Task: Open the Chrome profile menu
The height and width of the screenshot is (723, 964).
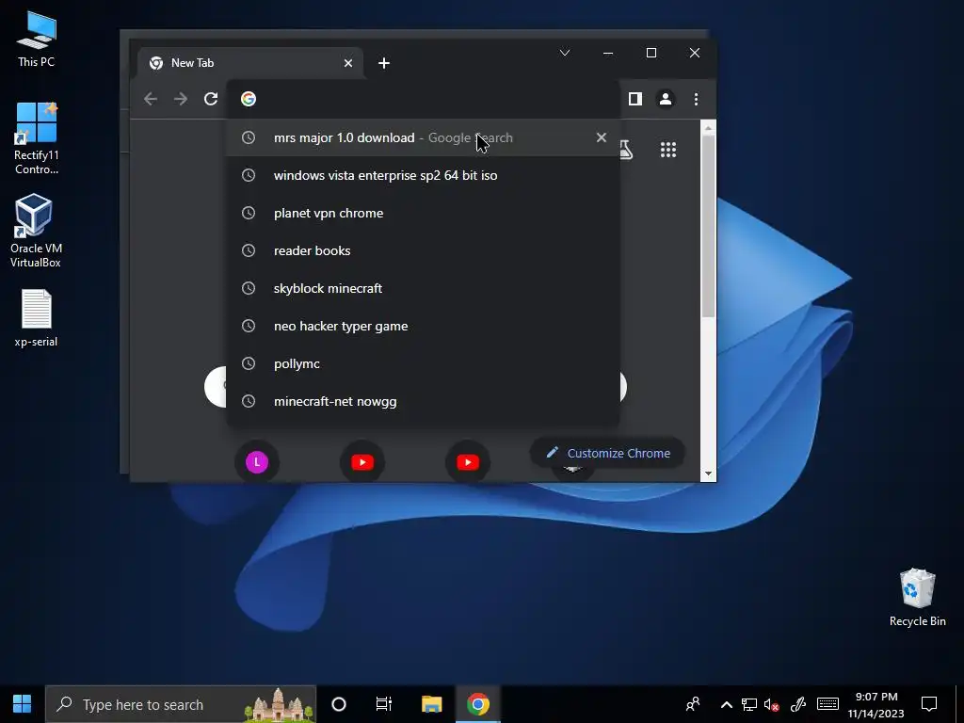Action: [x=666, y=99]
